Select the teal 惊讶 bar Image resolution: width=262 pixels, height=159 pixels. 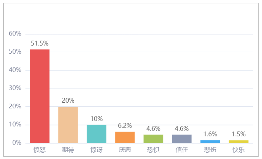pyautogui.click(x=97, y=134)
